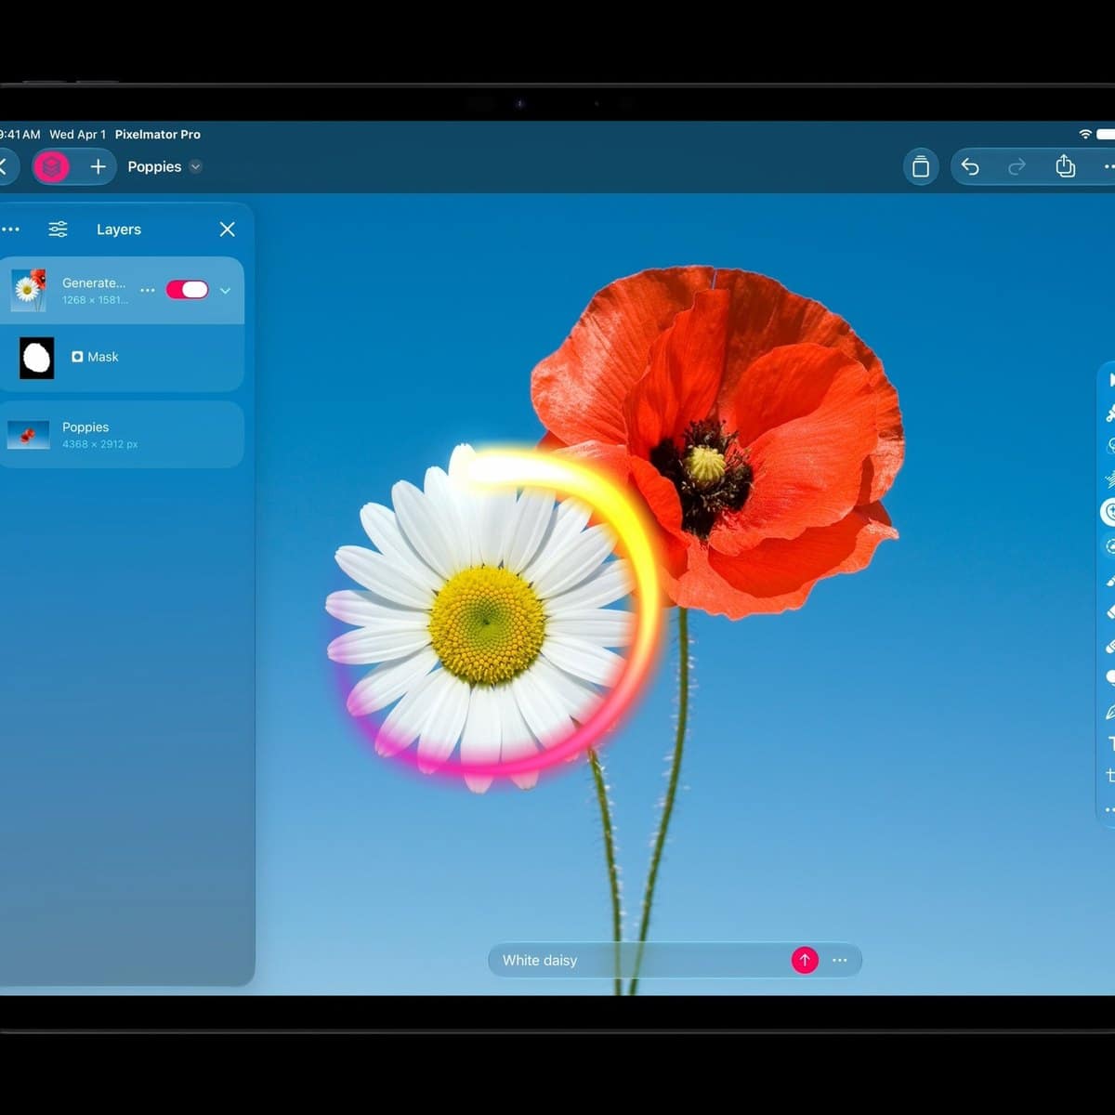This screenshot has width=1115, height=1115.
Task: Submit the prompt with pink arrow button
Action: [805, 960]
